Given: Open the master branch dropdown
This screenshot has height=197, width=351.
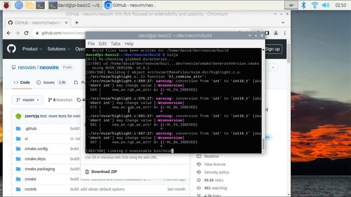Looking at the screenshot, I should 27,100.
